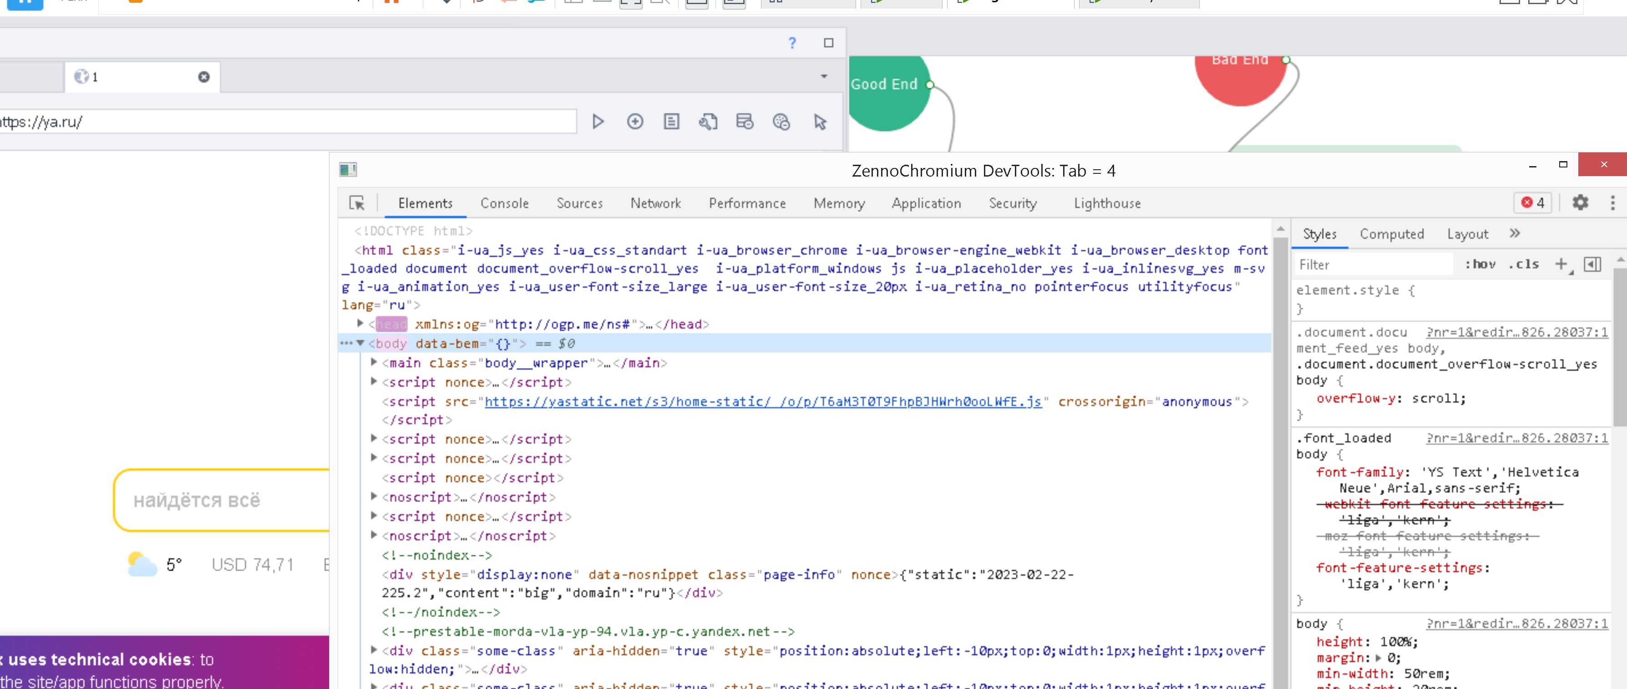
Task: Add new style rule with plus icon
Action: click(x=1562, y=264)
